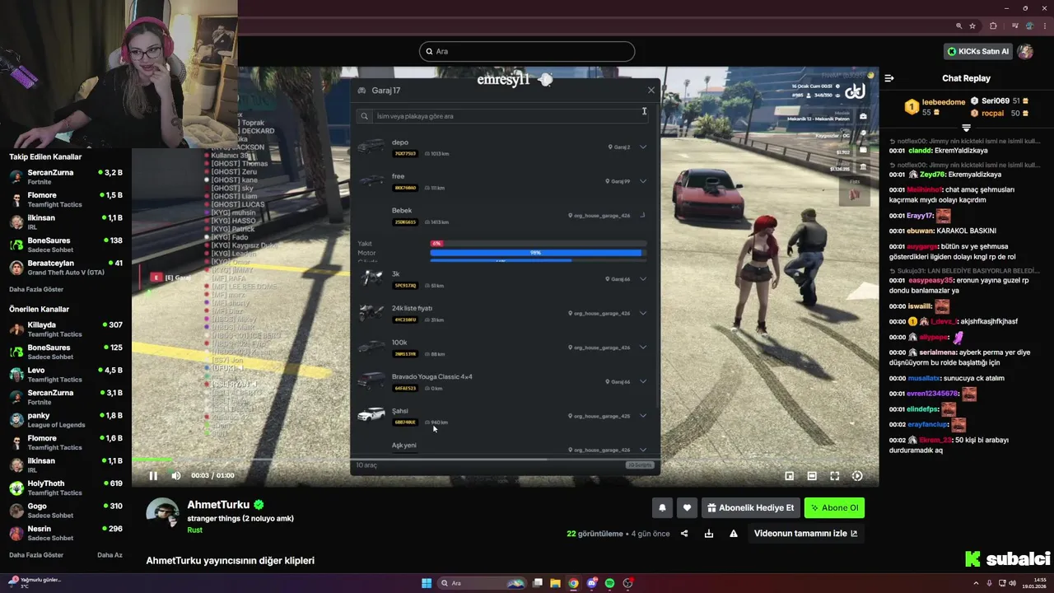
Task: Click the Abone Ol subscribe button
Action: point(834,508)
